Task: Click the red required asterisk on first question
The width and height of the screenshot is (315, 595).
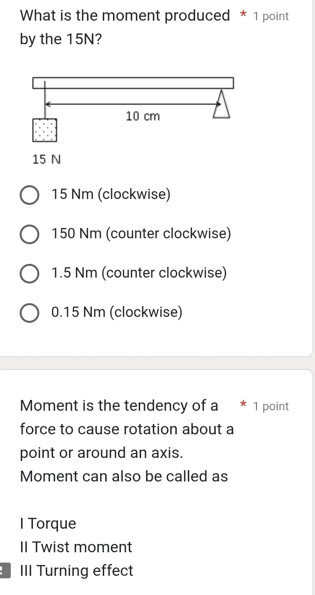Action: [x=242, y=16]
